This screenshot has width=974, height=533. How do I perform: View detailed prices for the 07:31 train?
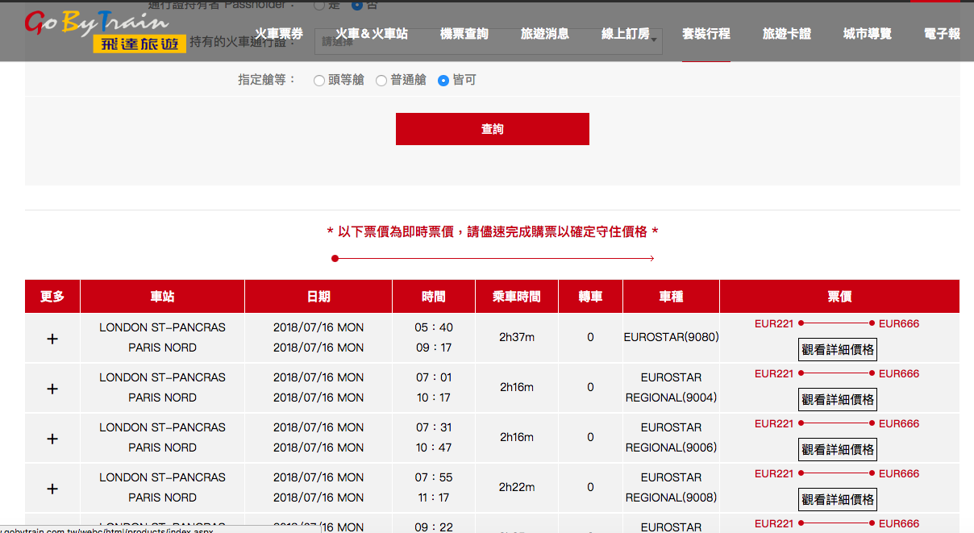coord(838,450)
